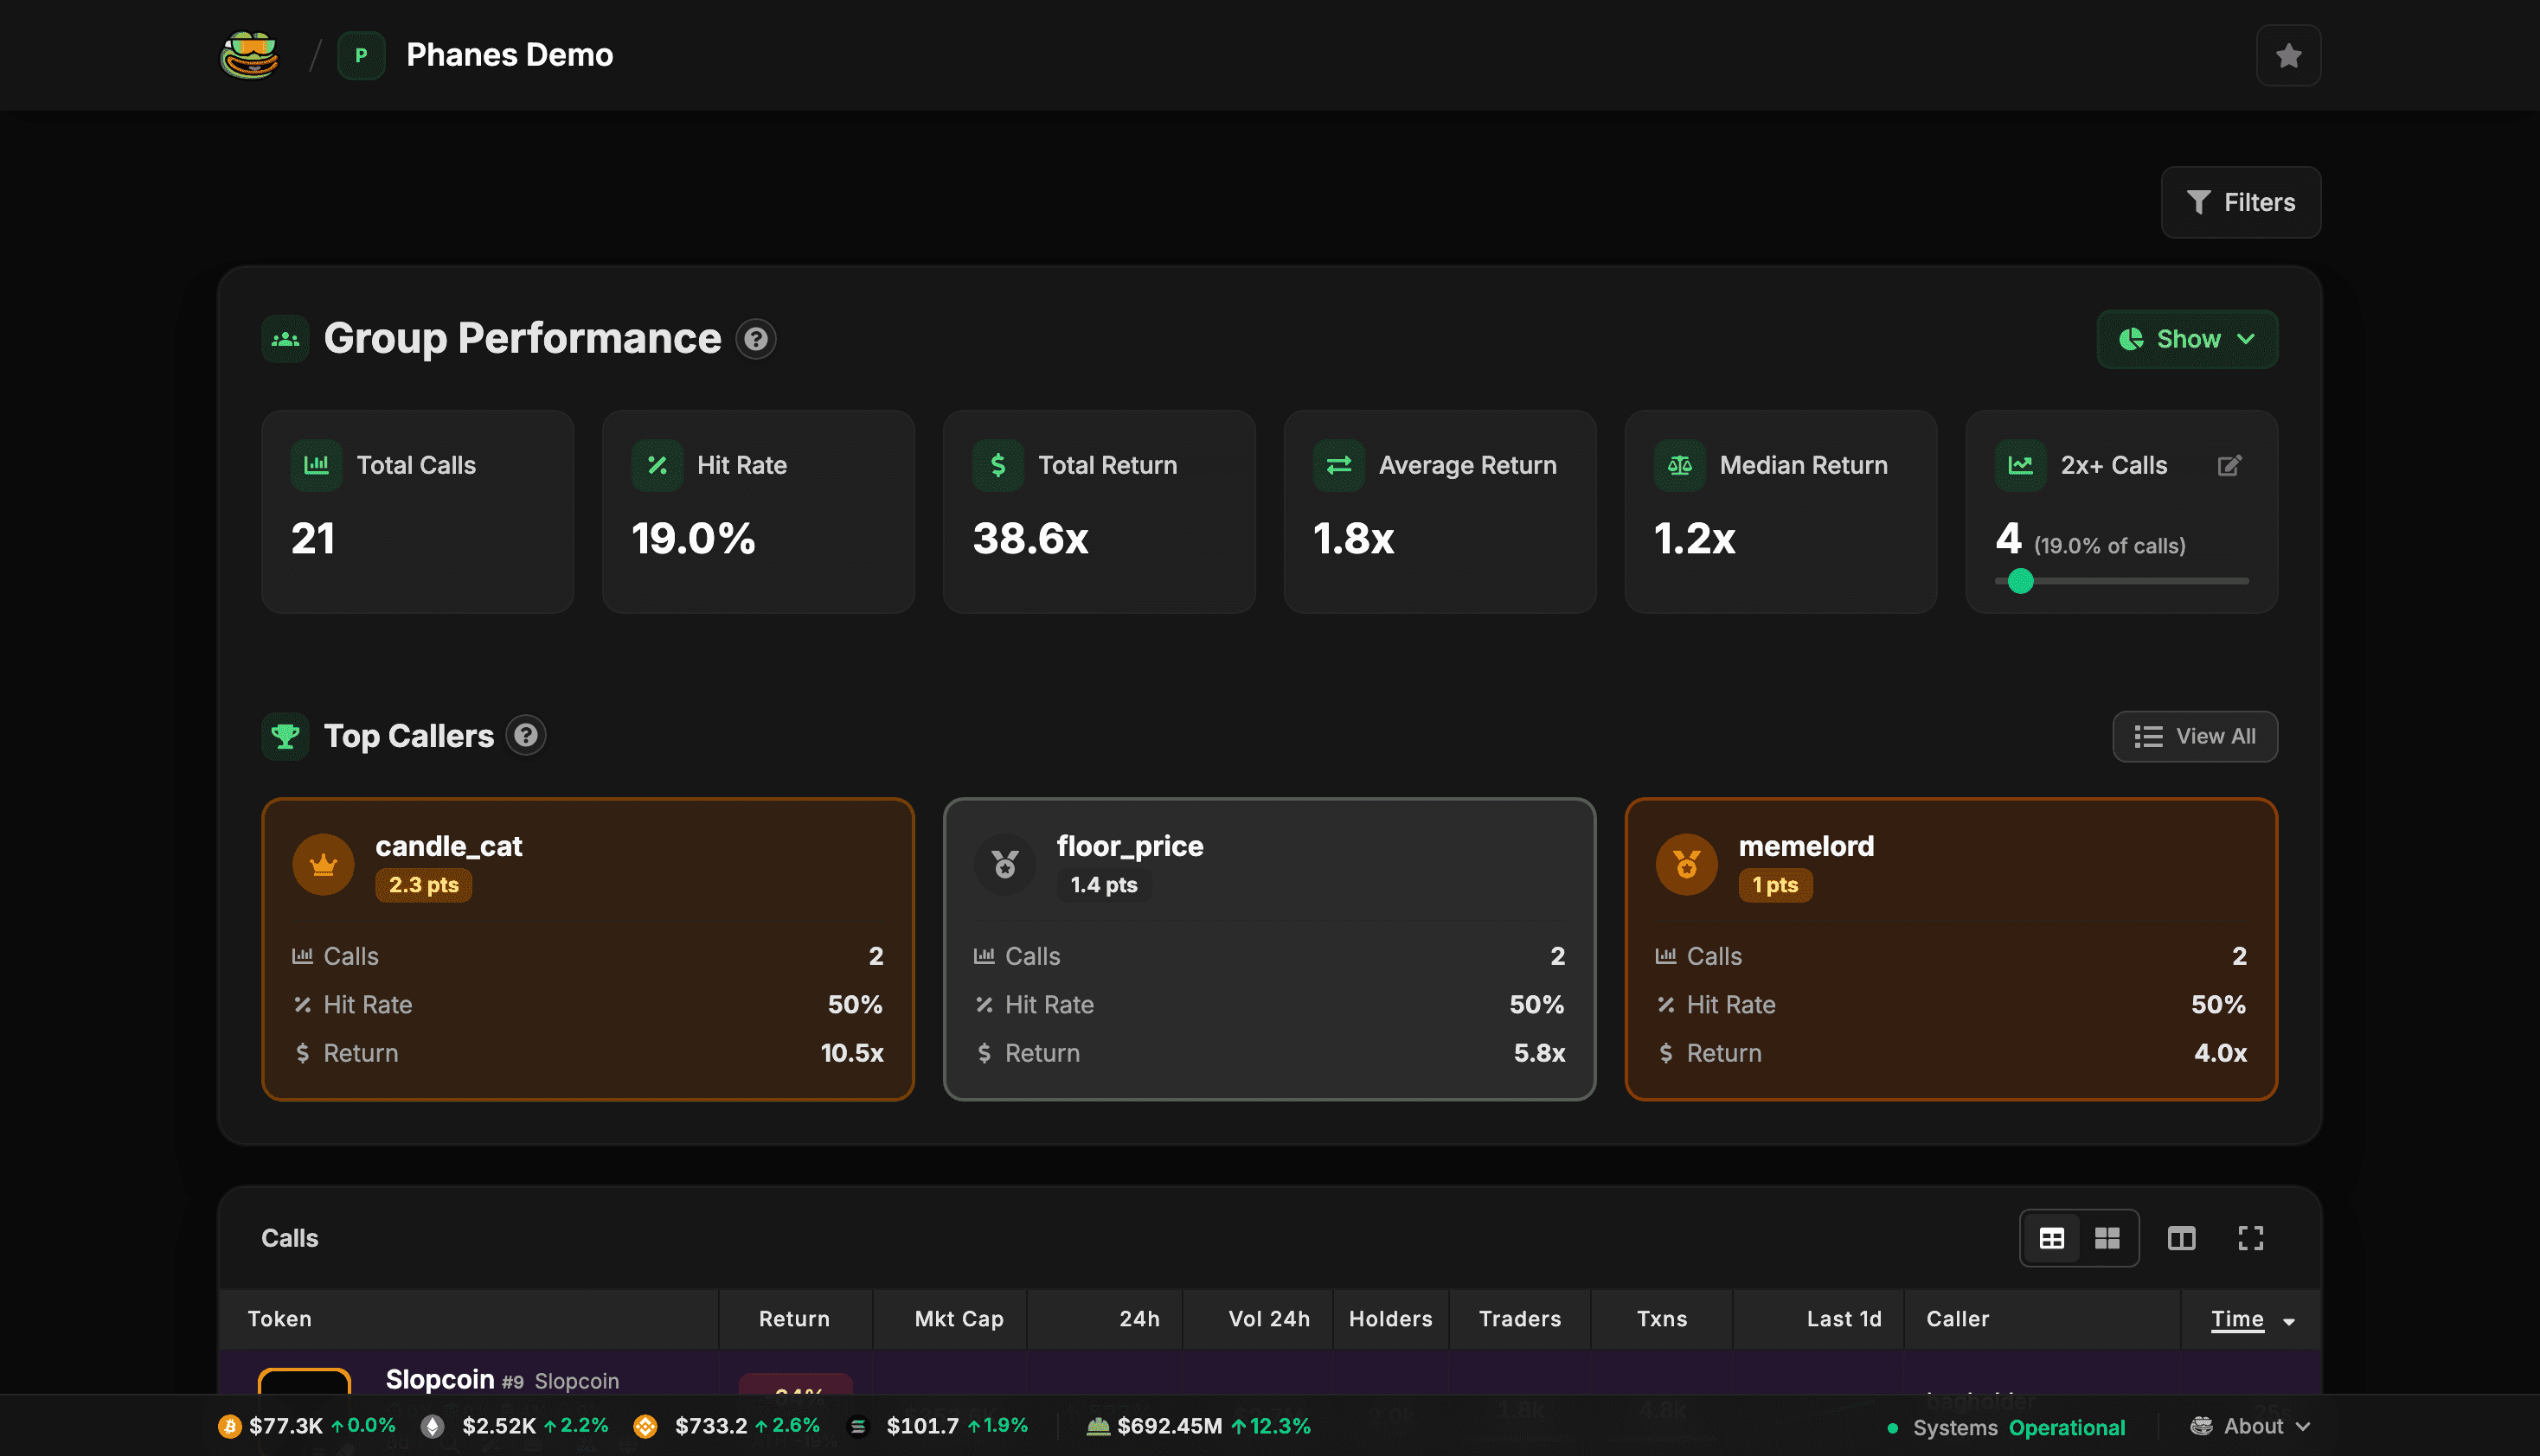Click the Hit Rate percent icon
Screen dimensions: 2540x1456
point(657,465)
